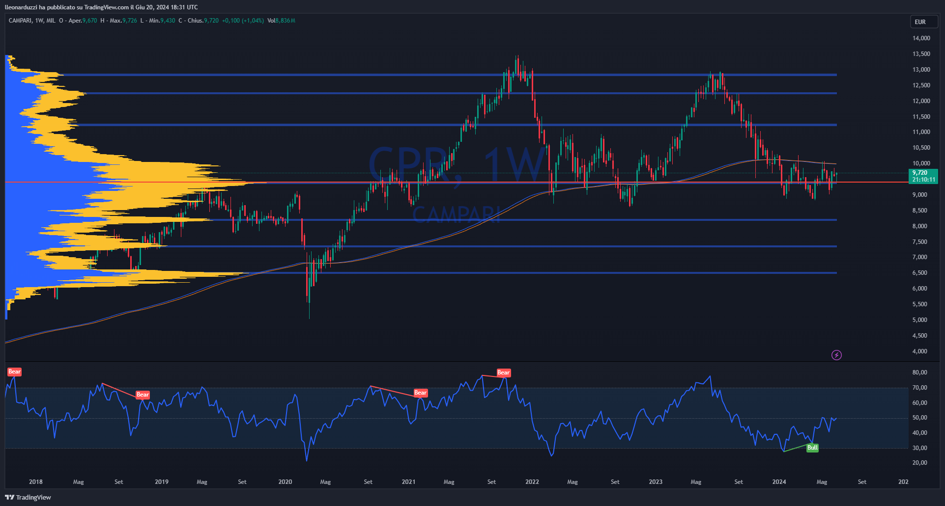Click the change value +0,100 (+1,04%)
The height and width of the screenshot is (506, 945).
[x=243, y=21]
